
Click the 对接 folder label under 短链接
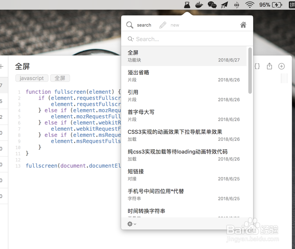tap(132, 179)
